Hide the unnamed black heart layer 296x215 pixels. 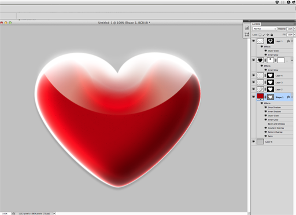pos(254,60)
